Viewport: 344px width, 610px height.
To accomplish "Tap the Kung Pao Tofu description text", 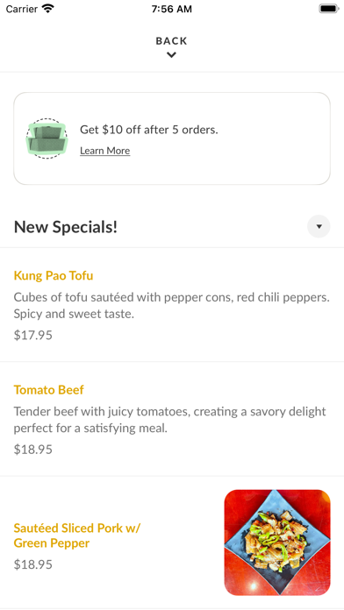I will coord(172,305).
